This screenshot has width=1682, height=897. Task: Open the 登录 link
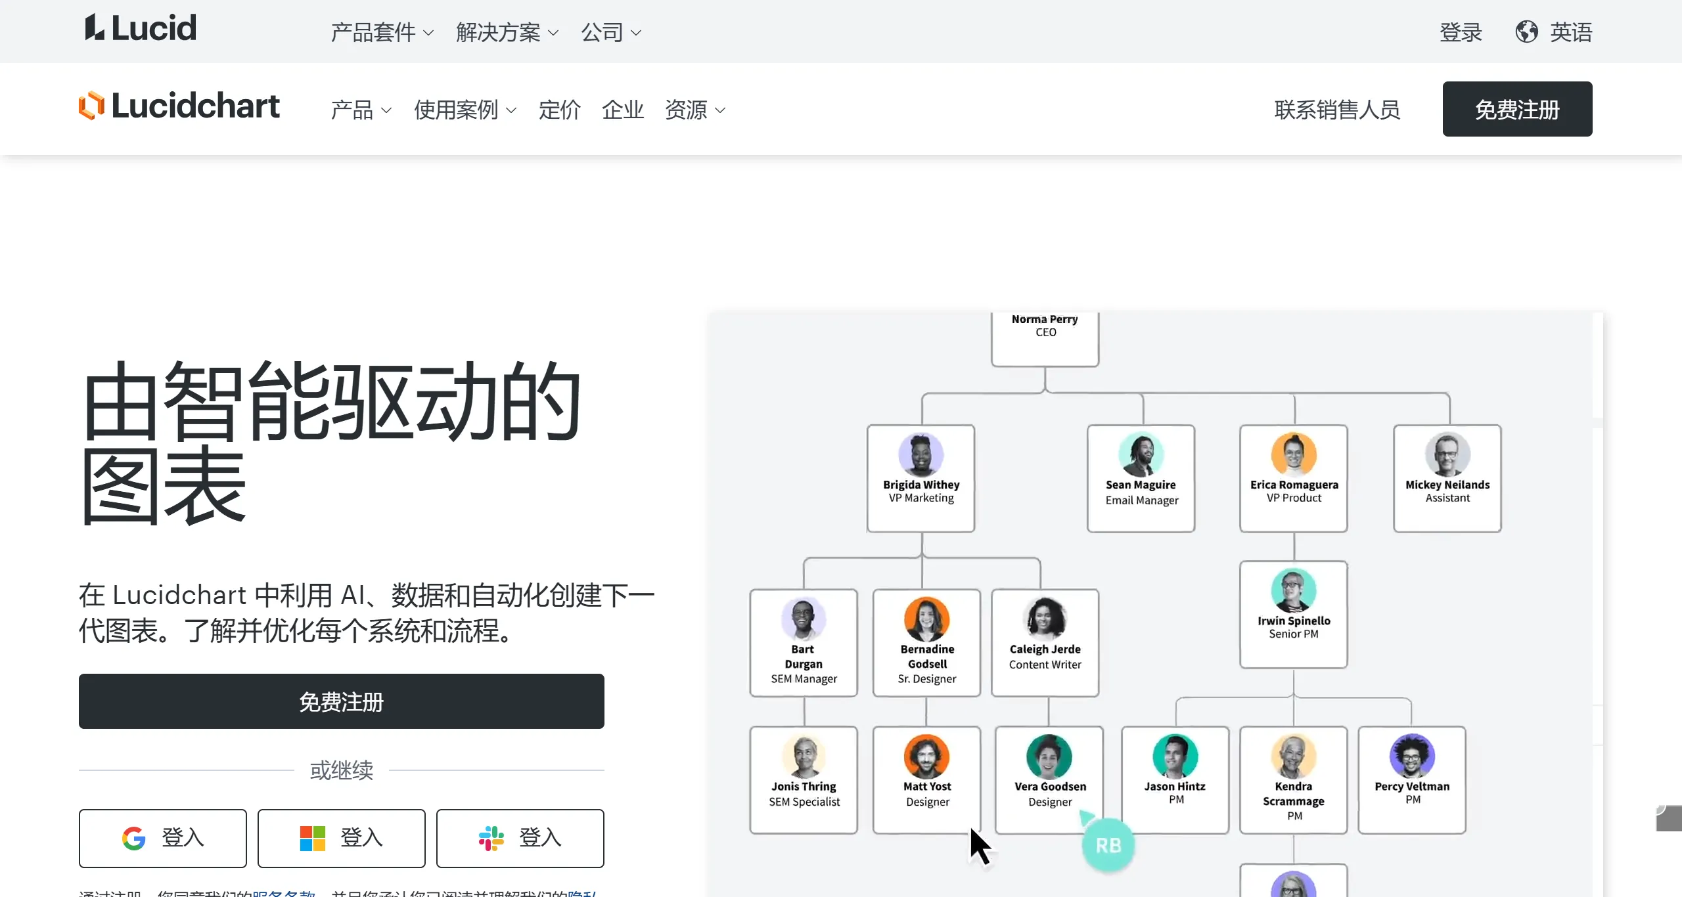pyautogui.click(x=1460, y=31)
